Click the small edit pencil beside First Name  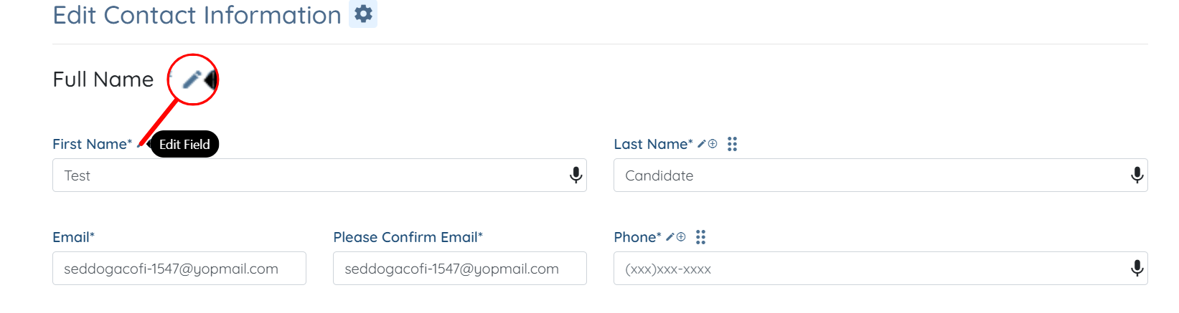coord(140,144)
